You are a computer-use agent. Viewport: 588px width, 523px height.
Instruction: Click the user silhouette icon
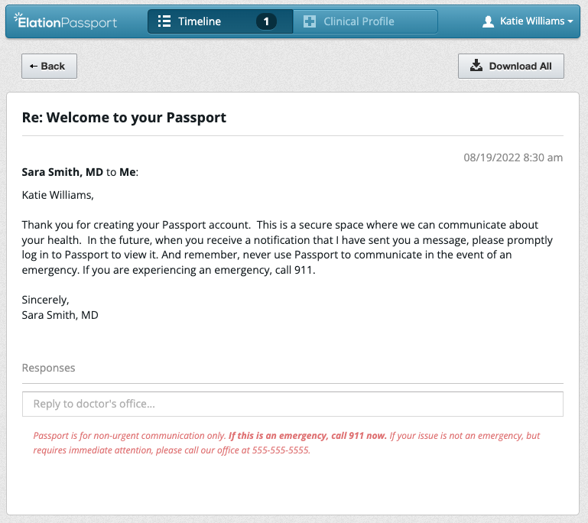(x=488, y=21)
